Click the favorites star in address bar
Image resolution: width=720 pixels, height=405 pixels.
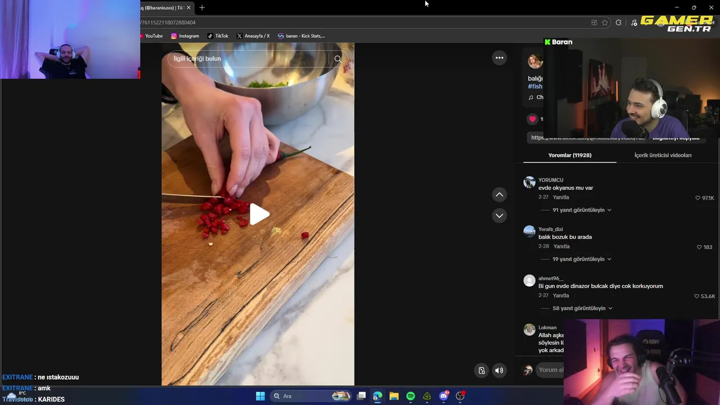click(605, 22)
